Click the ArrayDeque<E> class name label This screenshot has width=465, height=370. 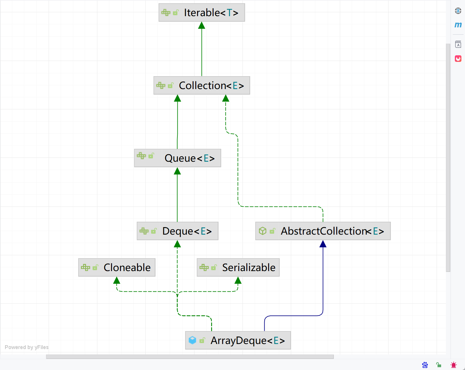tap(248, 340)
